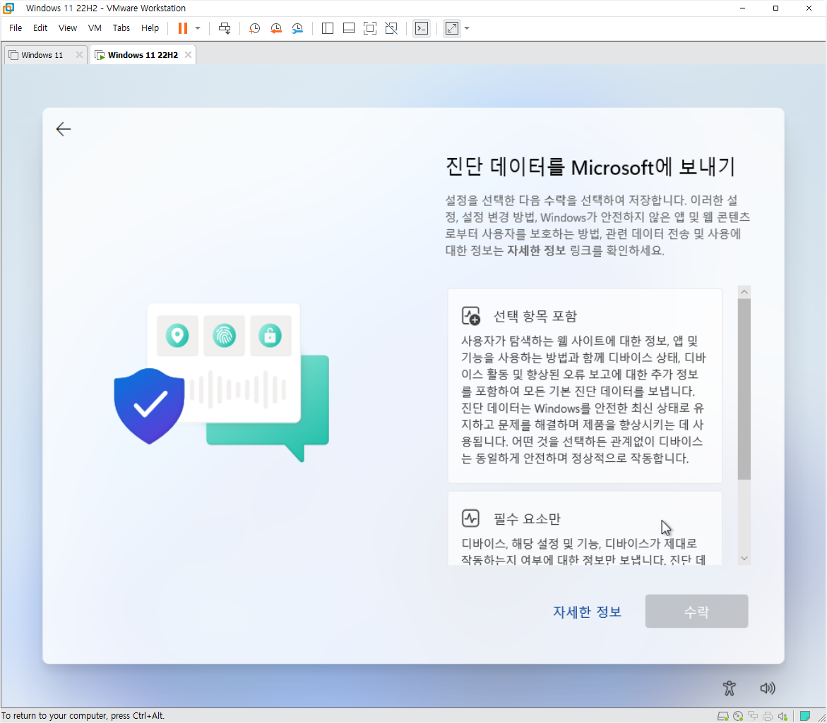Revert to previous snapshot icon
827x723 pixels.
point(276,28)
